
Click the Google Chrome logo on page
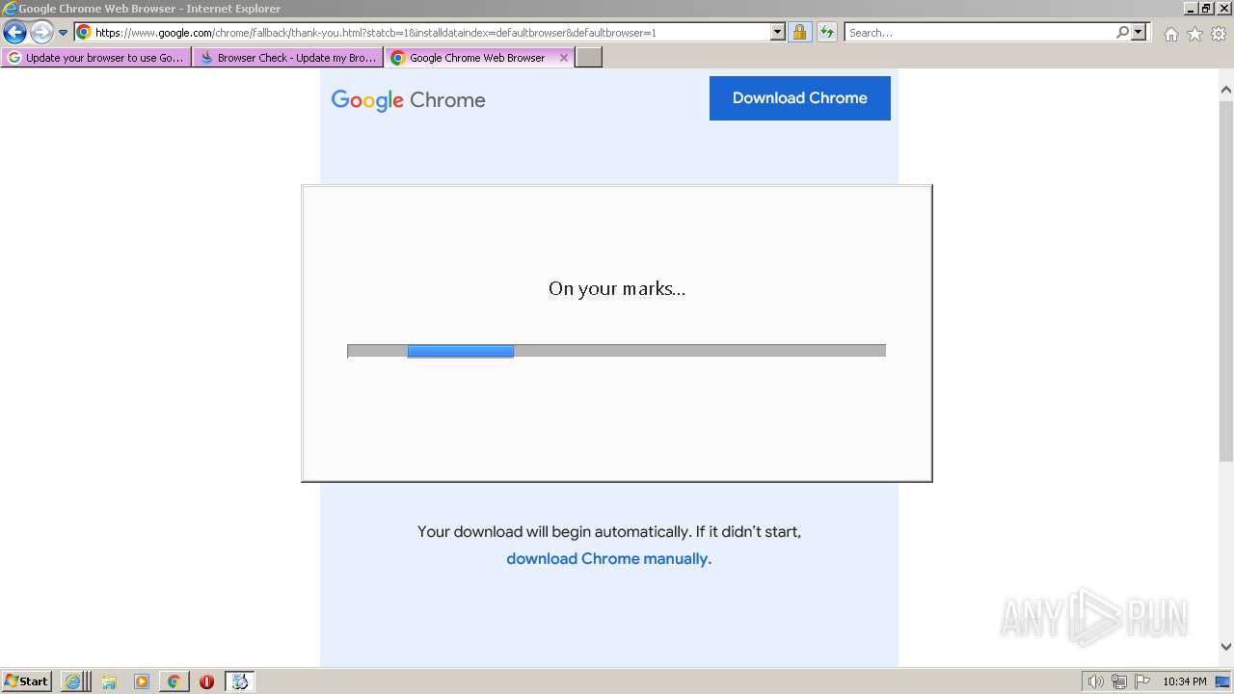[x=408, y=100]
